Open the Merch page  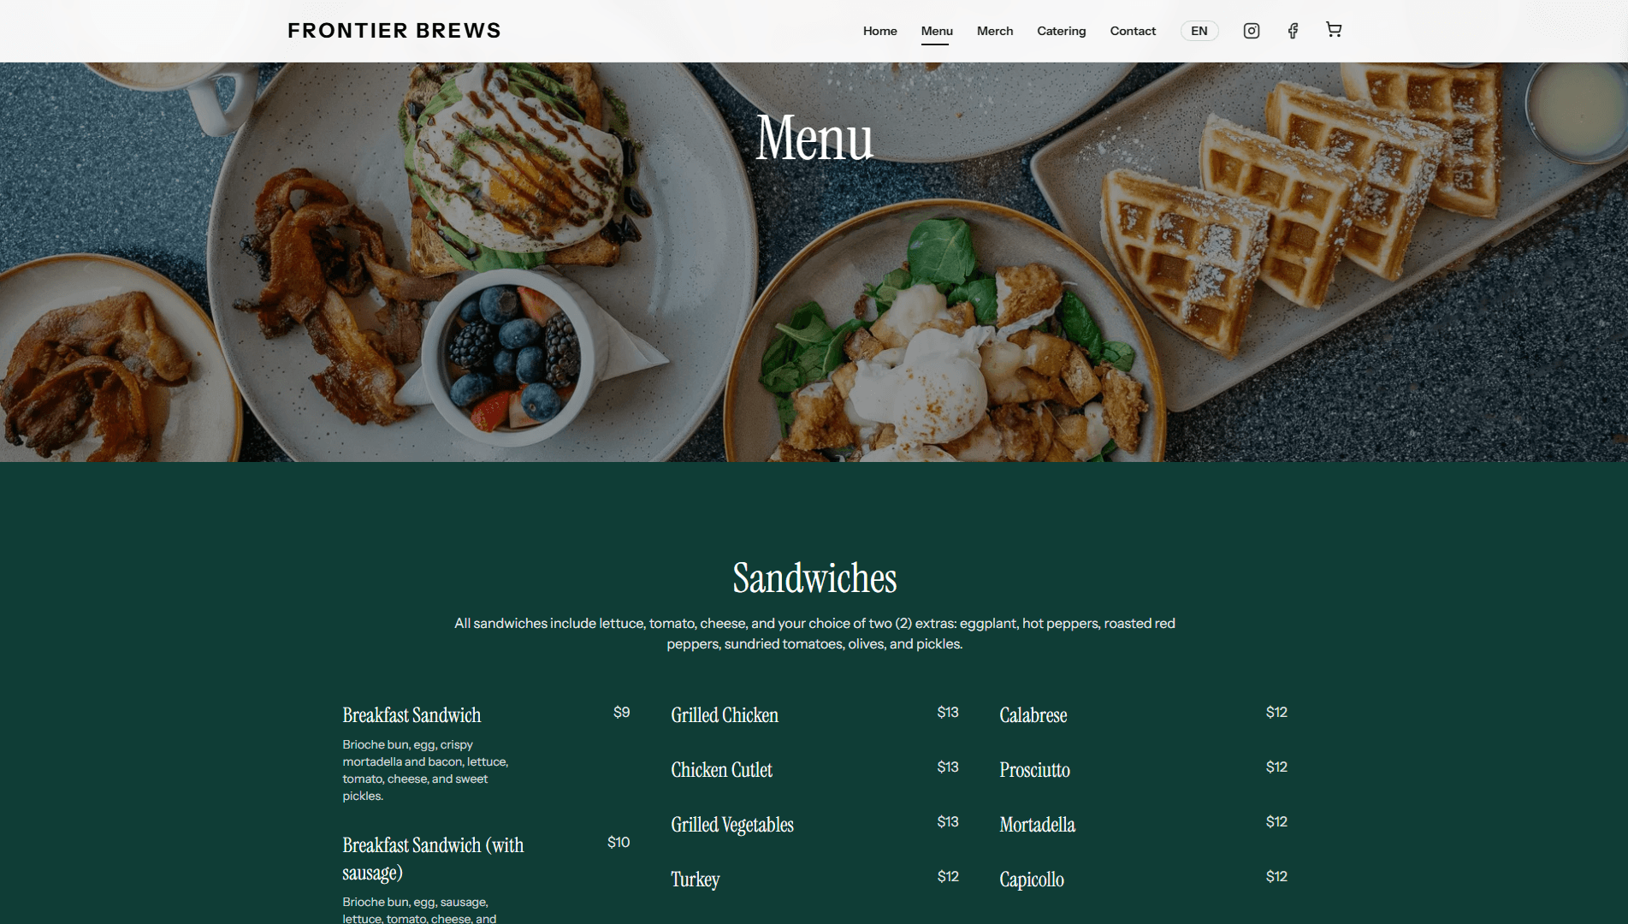[x=995, y=31]
